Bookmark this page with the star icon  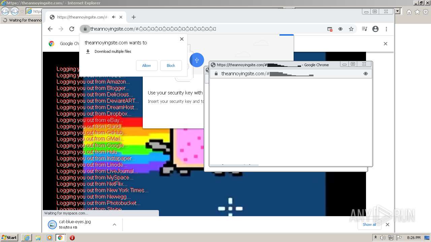351,29
